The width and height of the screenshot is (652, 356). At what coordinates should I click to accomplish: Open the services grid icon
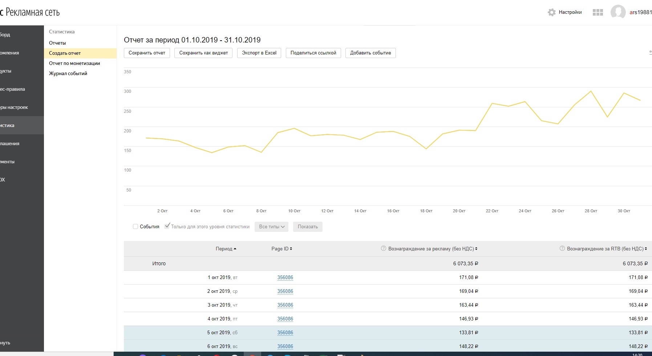[598, 12]
